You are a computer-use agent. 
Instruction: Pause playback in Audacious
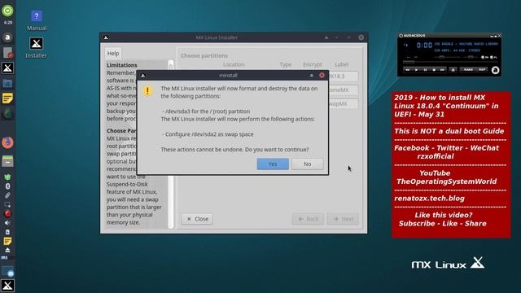425,70
